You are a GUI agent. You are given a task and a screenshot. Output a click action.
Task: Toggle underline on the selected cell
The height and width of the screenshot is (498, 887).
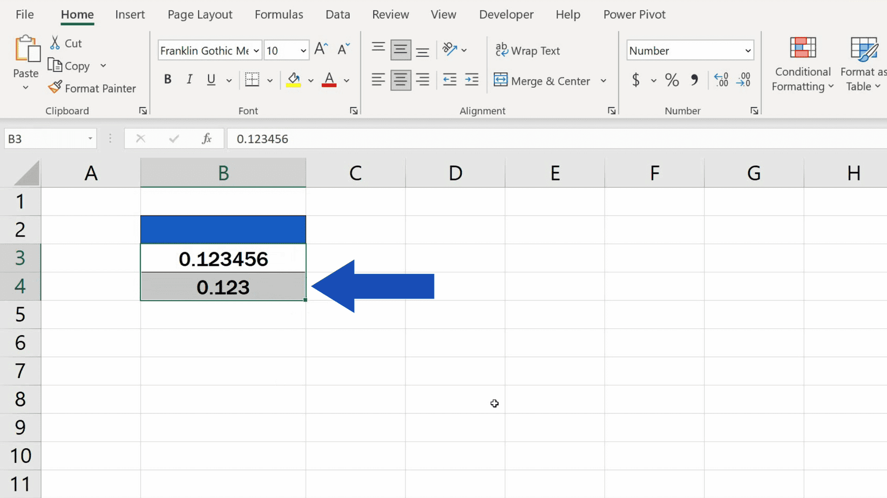(x=211, y=80)
